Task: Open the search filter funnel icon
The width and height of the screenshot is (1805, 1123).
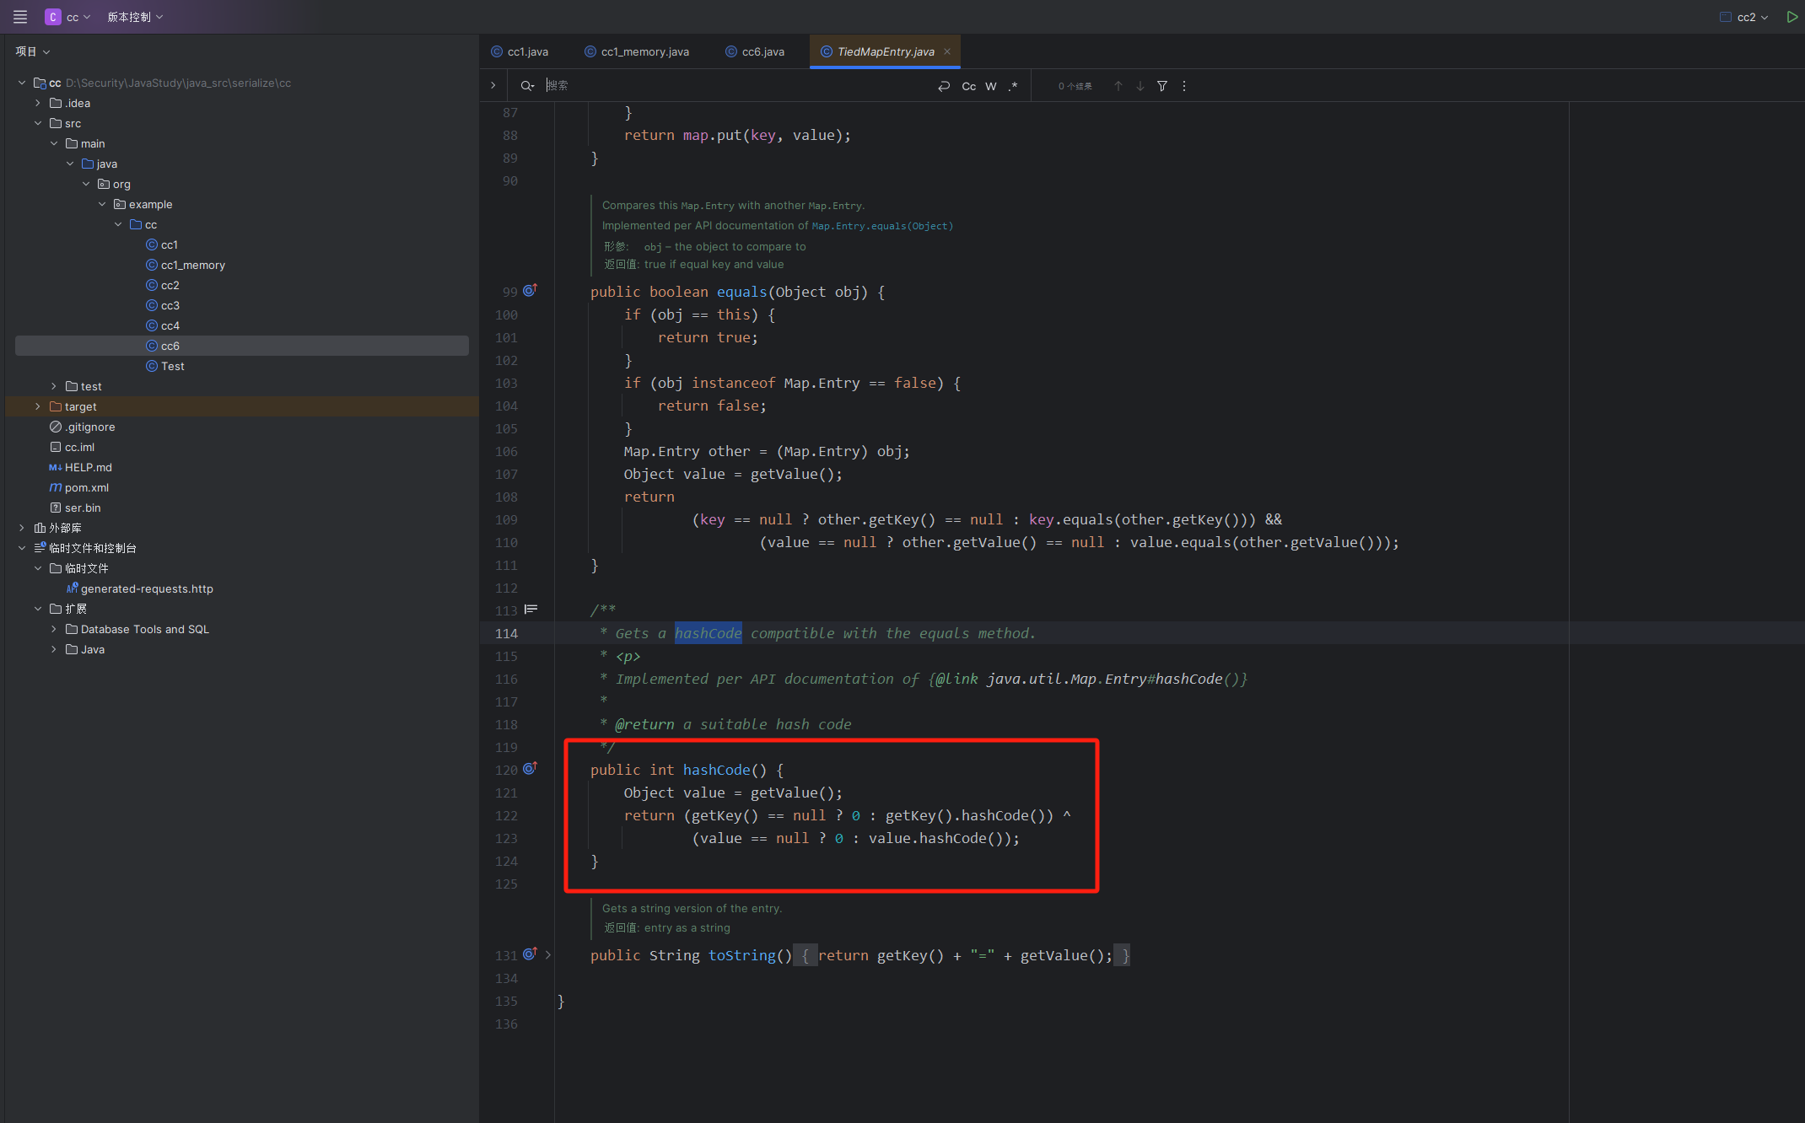Action: tap(1162, 86)
